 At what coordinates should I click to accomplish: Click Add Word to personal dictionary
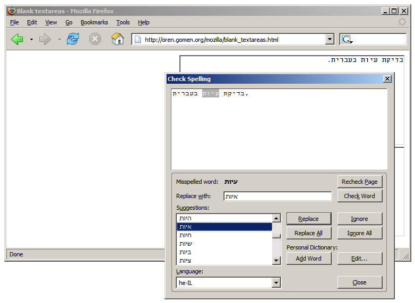tap(309, 259)
